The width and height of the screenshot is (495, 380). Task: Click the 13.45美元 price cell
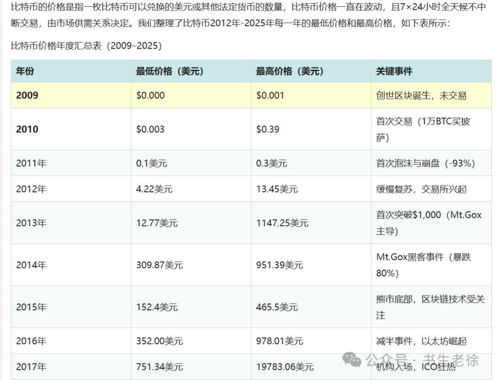coord(311,189)
